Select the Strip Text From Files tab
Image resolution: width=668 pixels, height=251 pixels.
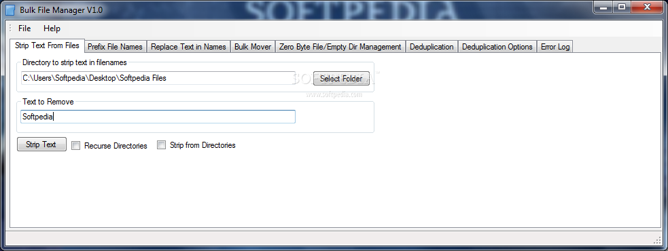tap(47, 45)
